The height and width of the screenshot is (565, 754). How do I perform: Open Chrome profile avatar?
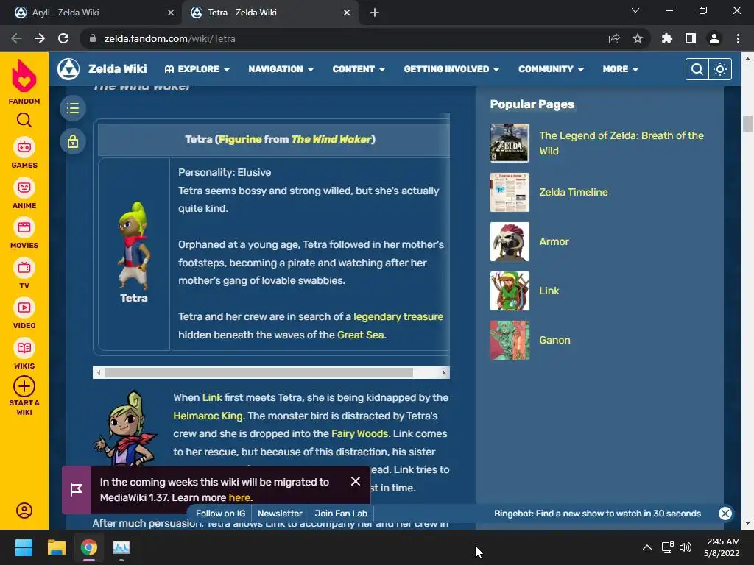[x=714, y=38]
